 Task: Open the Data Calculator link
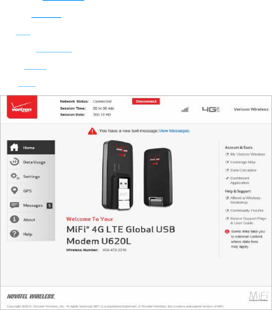coord(243,170)
